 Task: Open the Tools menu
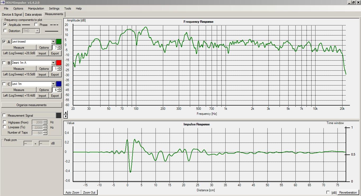click(68, 8)
